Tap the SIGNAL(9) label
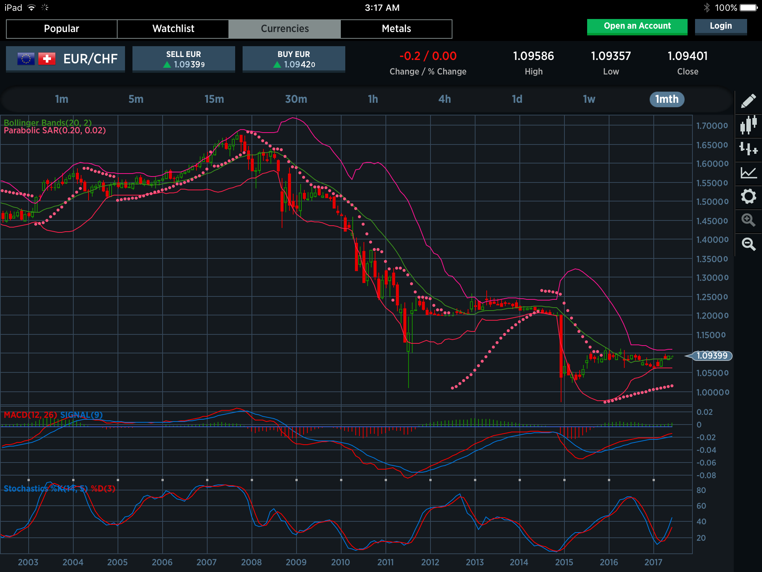Viewport: 762px width, 572px height. coord(81,415)
